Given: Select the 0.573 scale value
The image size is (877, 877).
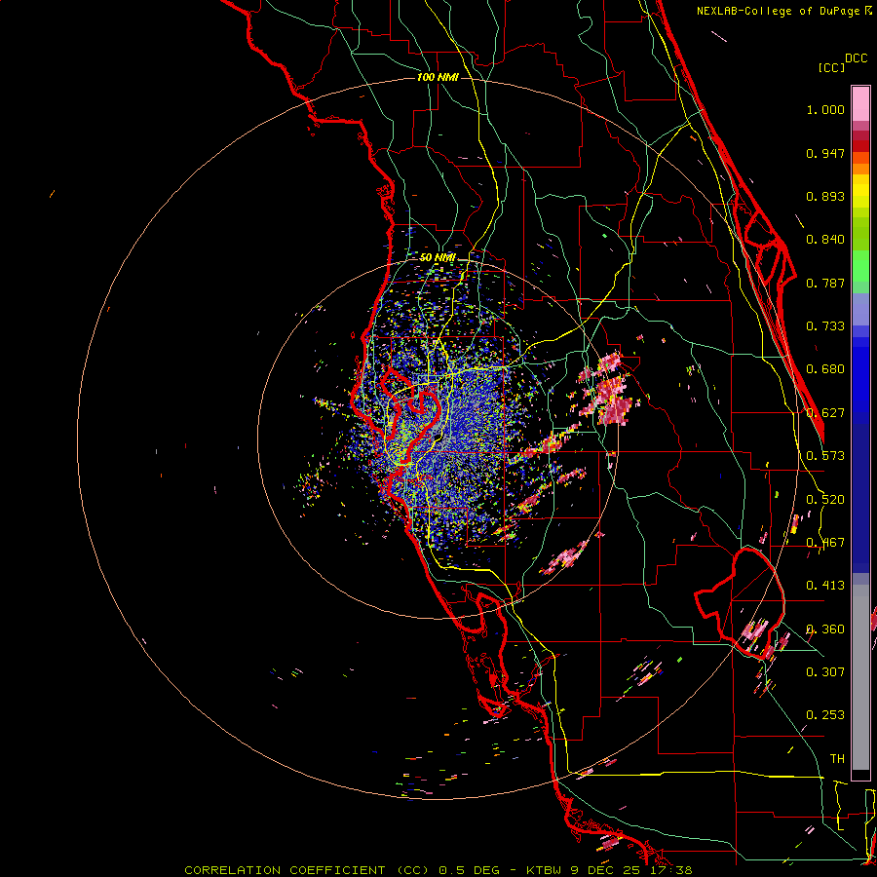Looking at the screenshot, I should [x=825, y=456].
